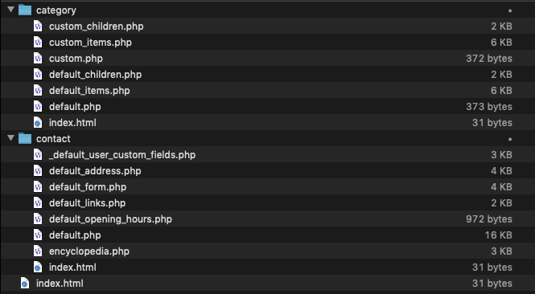
Task: Select the 373 bytes default.php file
Action: click(x=267, y=107)
